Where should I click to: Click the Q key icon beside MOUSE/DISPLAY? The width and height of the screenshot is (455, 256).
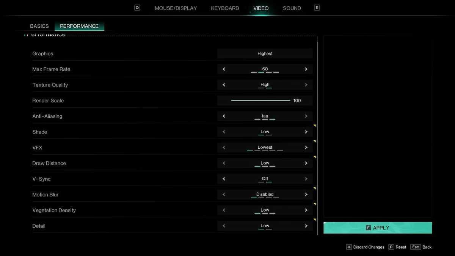click(137, 8)
